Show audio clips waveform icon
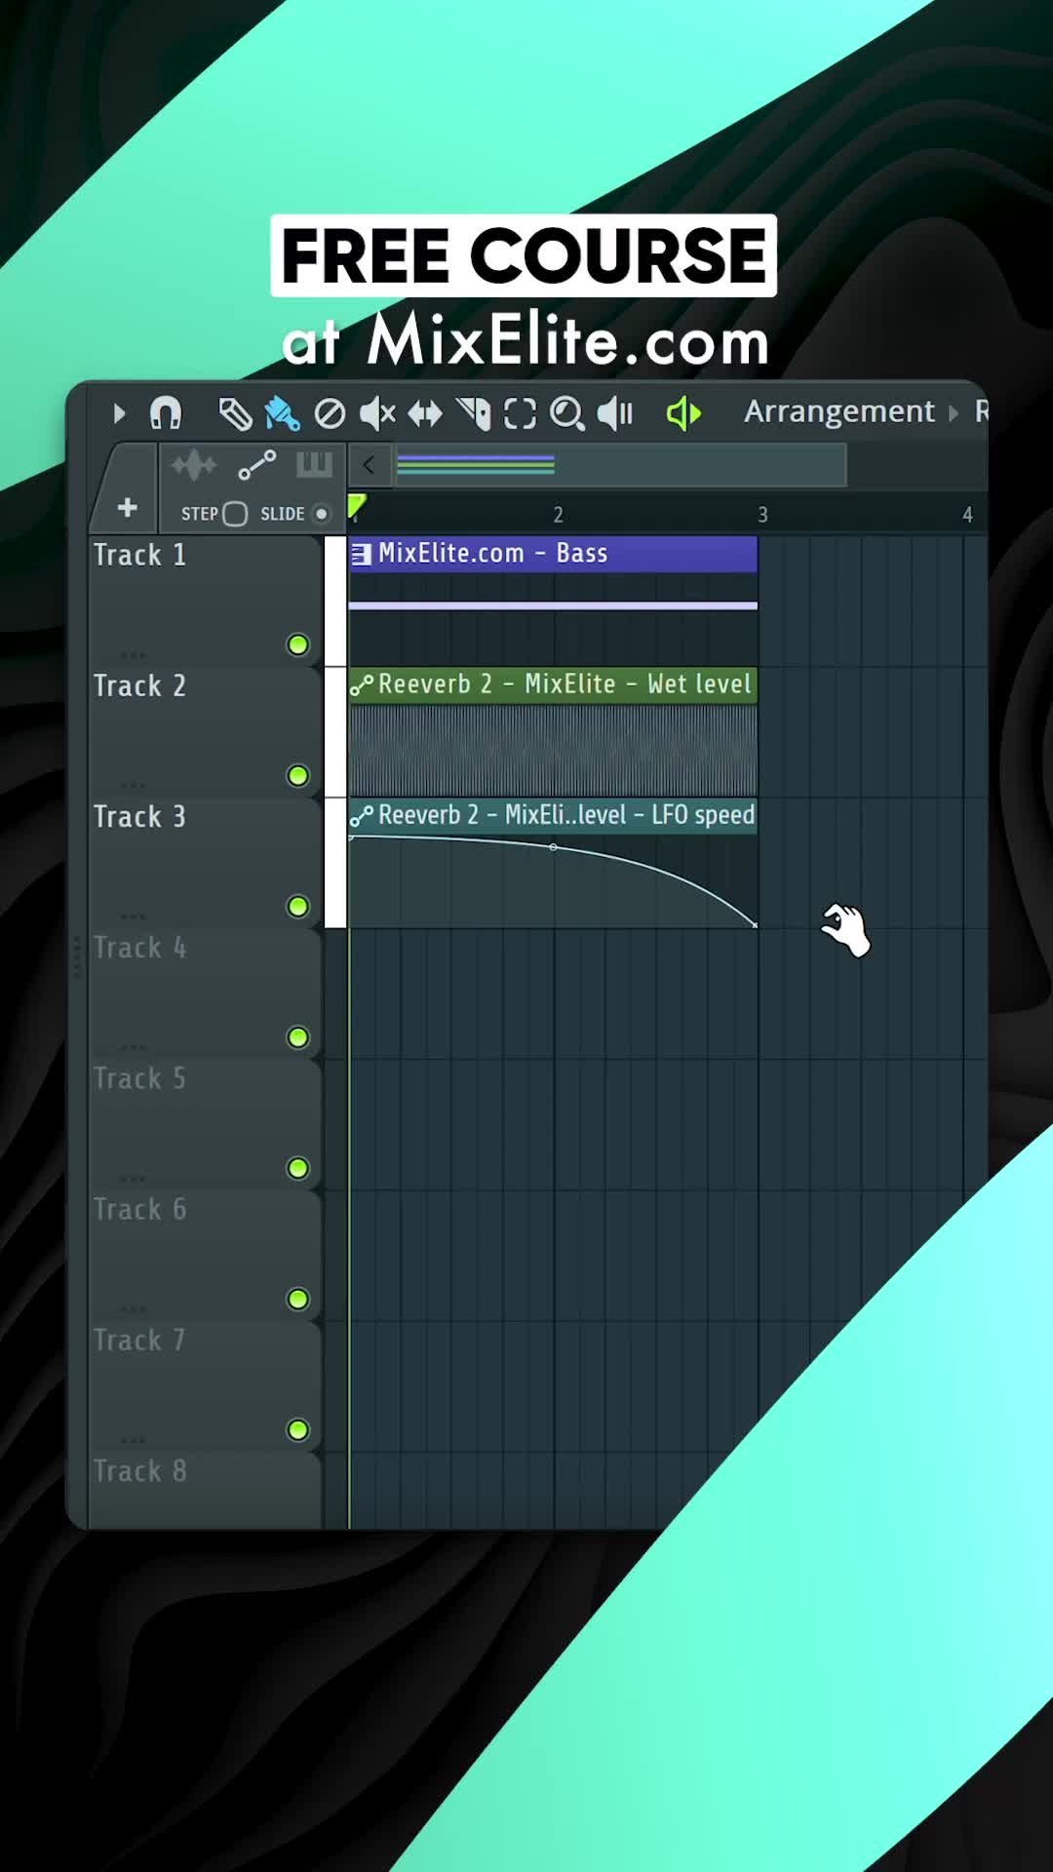The image size is (1053, 1872). pyautogui.click(x=194, y=466)
